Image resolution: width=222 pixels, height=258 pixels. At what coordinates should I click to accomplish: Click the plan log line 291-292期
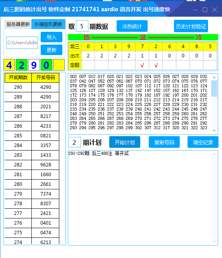[98, 154]
